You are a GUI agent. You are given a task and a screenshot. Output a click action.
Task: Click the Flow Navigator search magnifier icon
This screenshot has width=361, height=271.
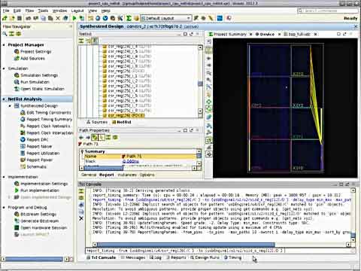5,34
